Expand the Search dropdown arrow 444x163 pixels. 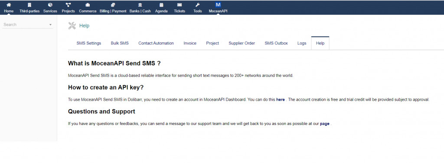50,25
